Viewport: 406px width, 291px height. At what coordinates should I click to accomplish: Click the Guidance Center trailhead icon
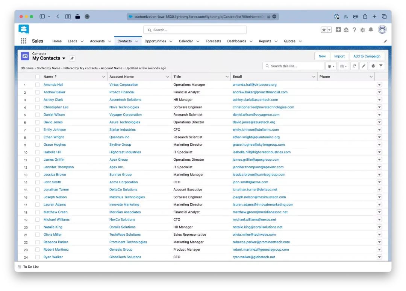346,30
